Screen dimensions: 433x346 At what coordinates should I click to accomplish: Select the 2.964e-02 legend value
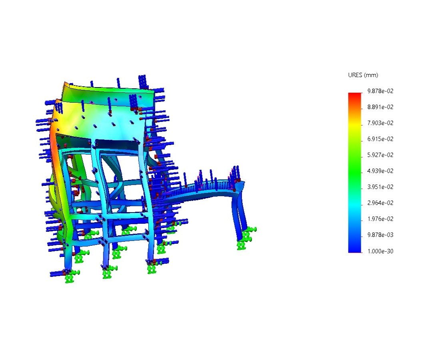[380, 203]
